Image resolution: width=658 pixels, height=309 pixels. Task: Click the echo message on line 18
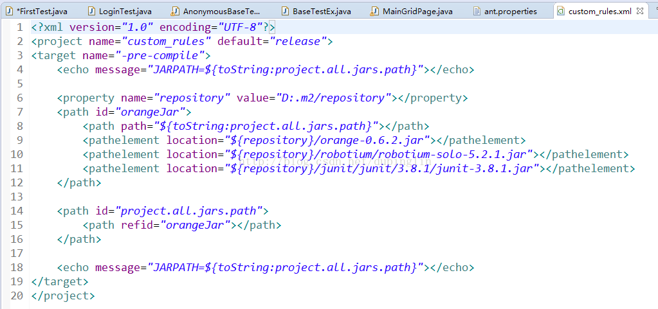(x=285, y=267)
